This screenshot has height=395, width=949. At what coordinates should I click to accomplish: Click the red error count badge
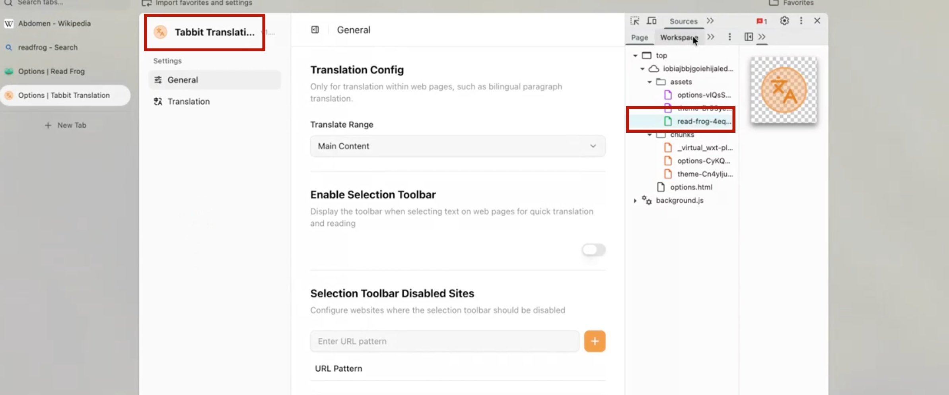761,21
